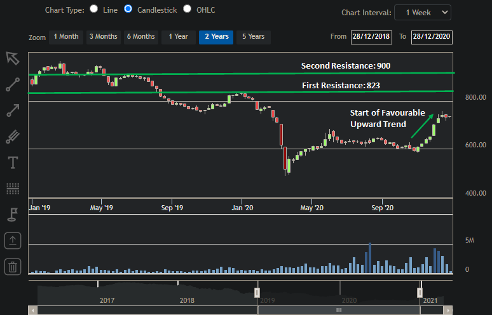
Task: Click the left arrow of horizontal scrollbar
Action: point(32,310)
